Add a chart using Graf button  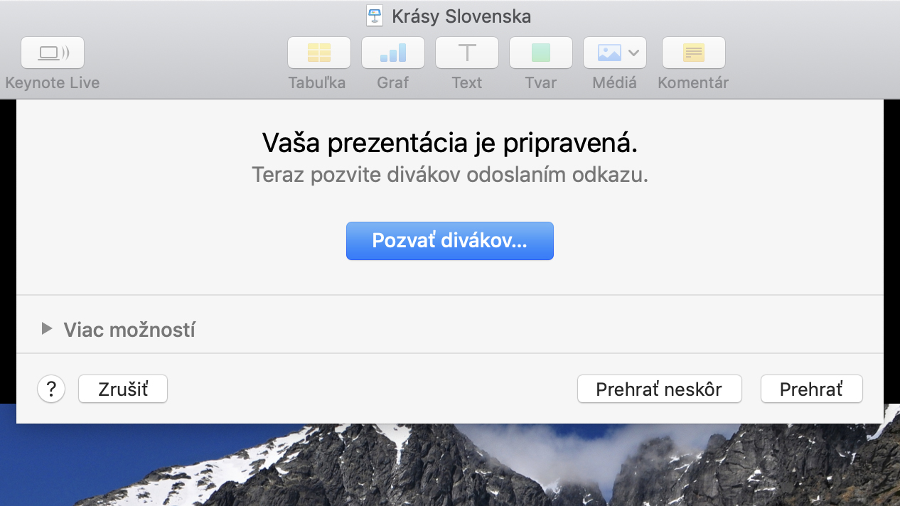[393, 53]
